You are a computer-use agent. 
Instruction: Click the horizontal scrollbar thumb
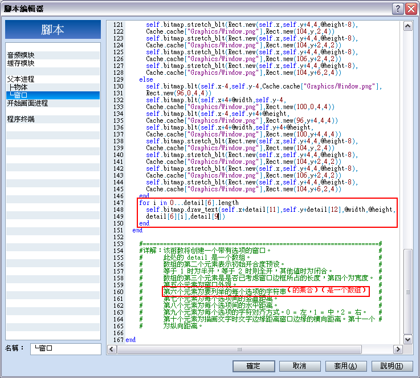239,349
